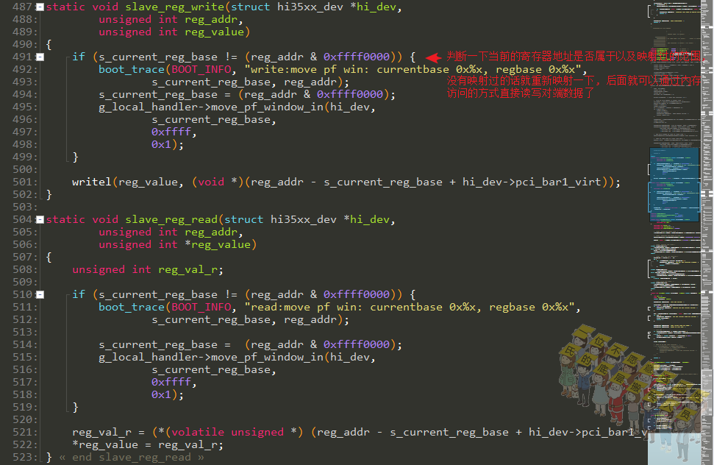Click line number 495 in the gutter
The image size is (714, 465).
click(x=22, y=107)
